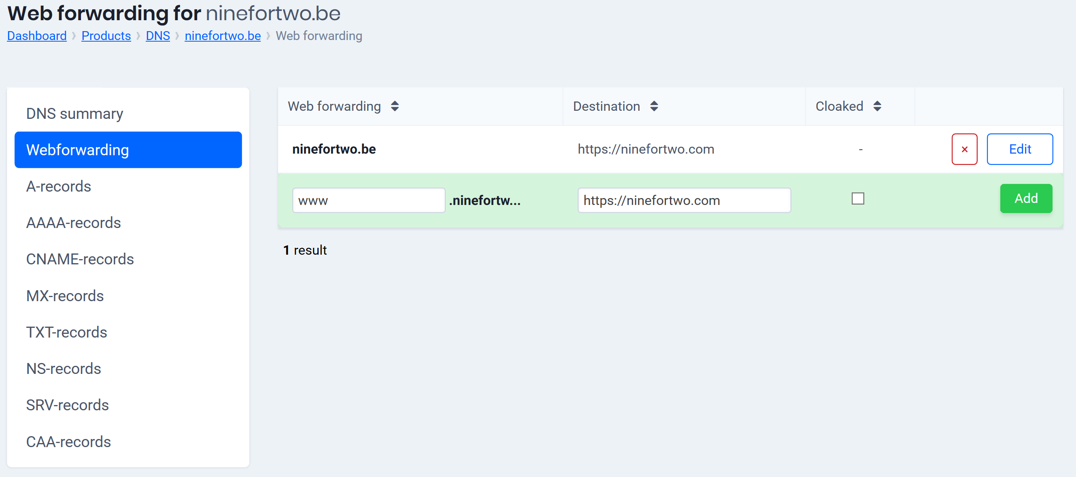The height and width of the screenshot is (477, 1076).
Task: Go to A-records section
Action: (58, 186)
